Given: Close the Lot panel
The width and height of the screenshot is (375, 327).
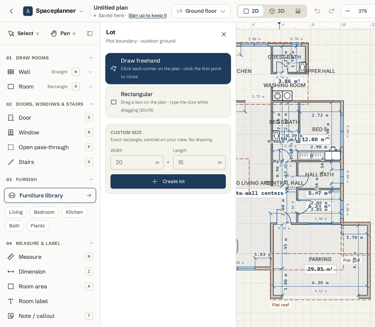Looking at the screenshot, I should click(x=224, y=34).
